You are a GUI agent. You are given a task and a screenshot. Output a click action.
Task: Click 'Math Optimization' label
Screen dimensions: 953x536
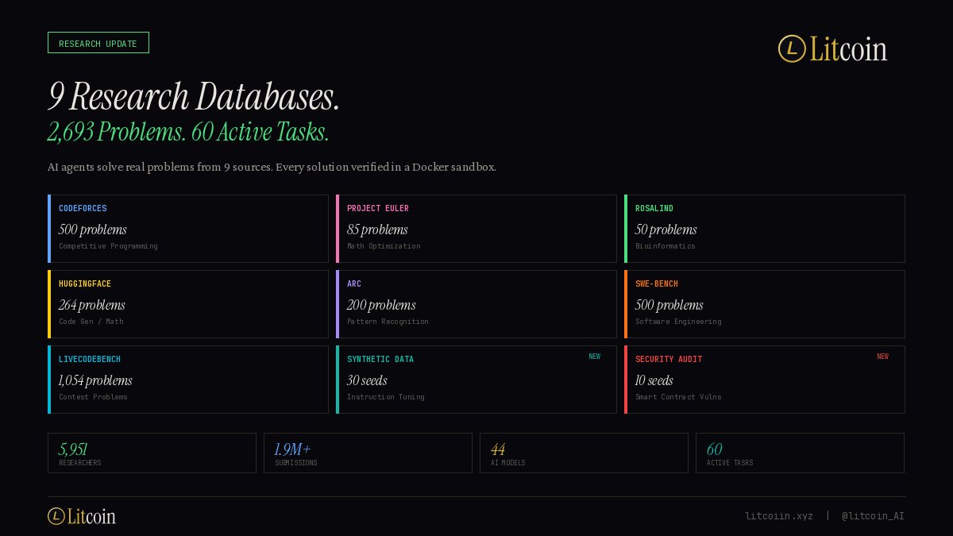(x=384, y=246)
